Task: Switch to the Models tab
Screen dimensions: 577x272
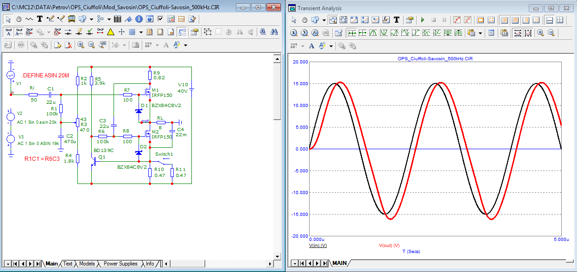Action: coord(87,264)
